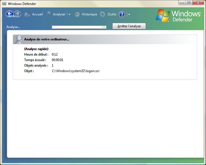Click the Windows Defender title bar icon

(4, 3)
